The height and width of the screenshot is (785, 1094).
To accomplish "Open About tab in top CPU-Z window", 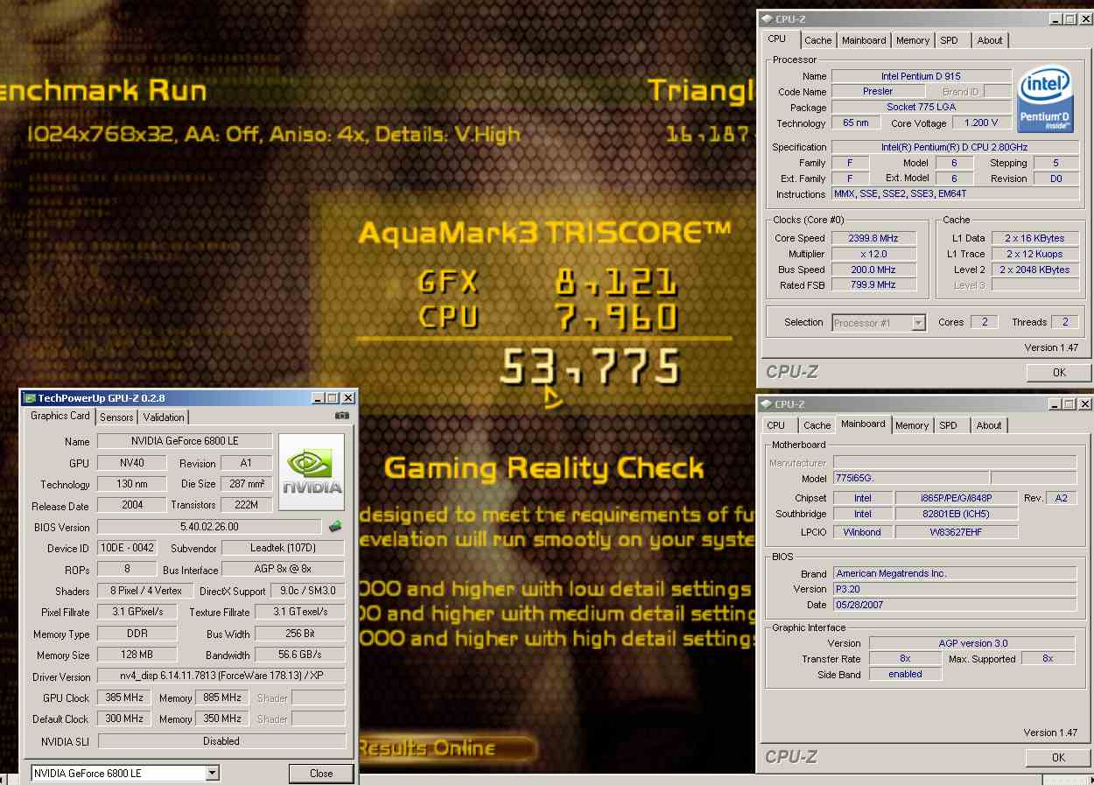I will (990, 40).
